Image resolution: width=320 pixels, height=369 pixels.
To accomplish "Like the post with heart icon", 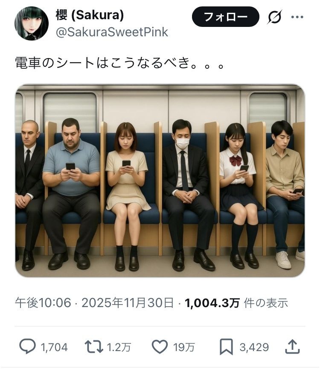I will tap(160, 346).
